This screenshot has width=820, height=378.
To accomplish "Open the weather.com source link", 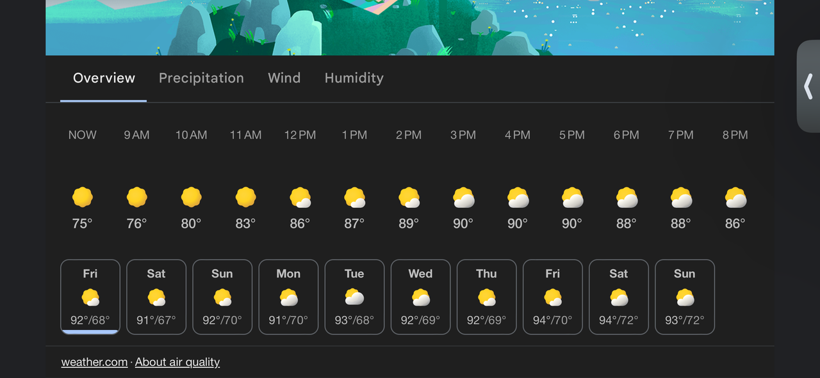I will [x=94, y=362].
